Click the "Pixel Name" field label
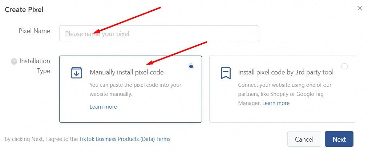 coord(35,31)
